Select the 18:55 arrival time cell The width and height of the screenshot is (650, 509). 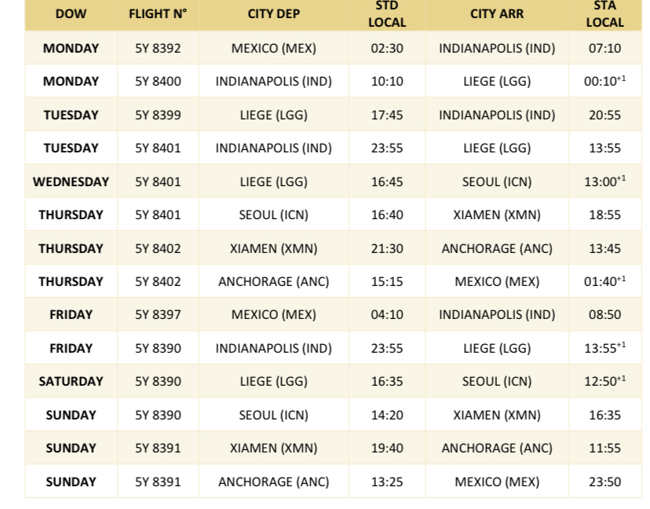(x=604, y=214)
